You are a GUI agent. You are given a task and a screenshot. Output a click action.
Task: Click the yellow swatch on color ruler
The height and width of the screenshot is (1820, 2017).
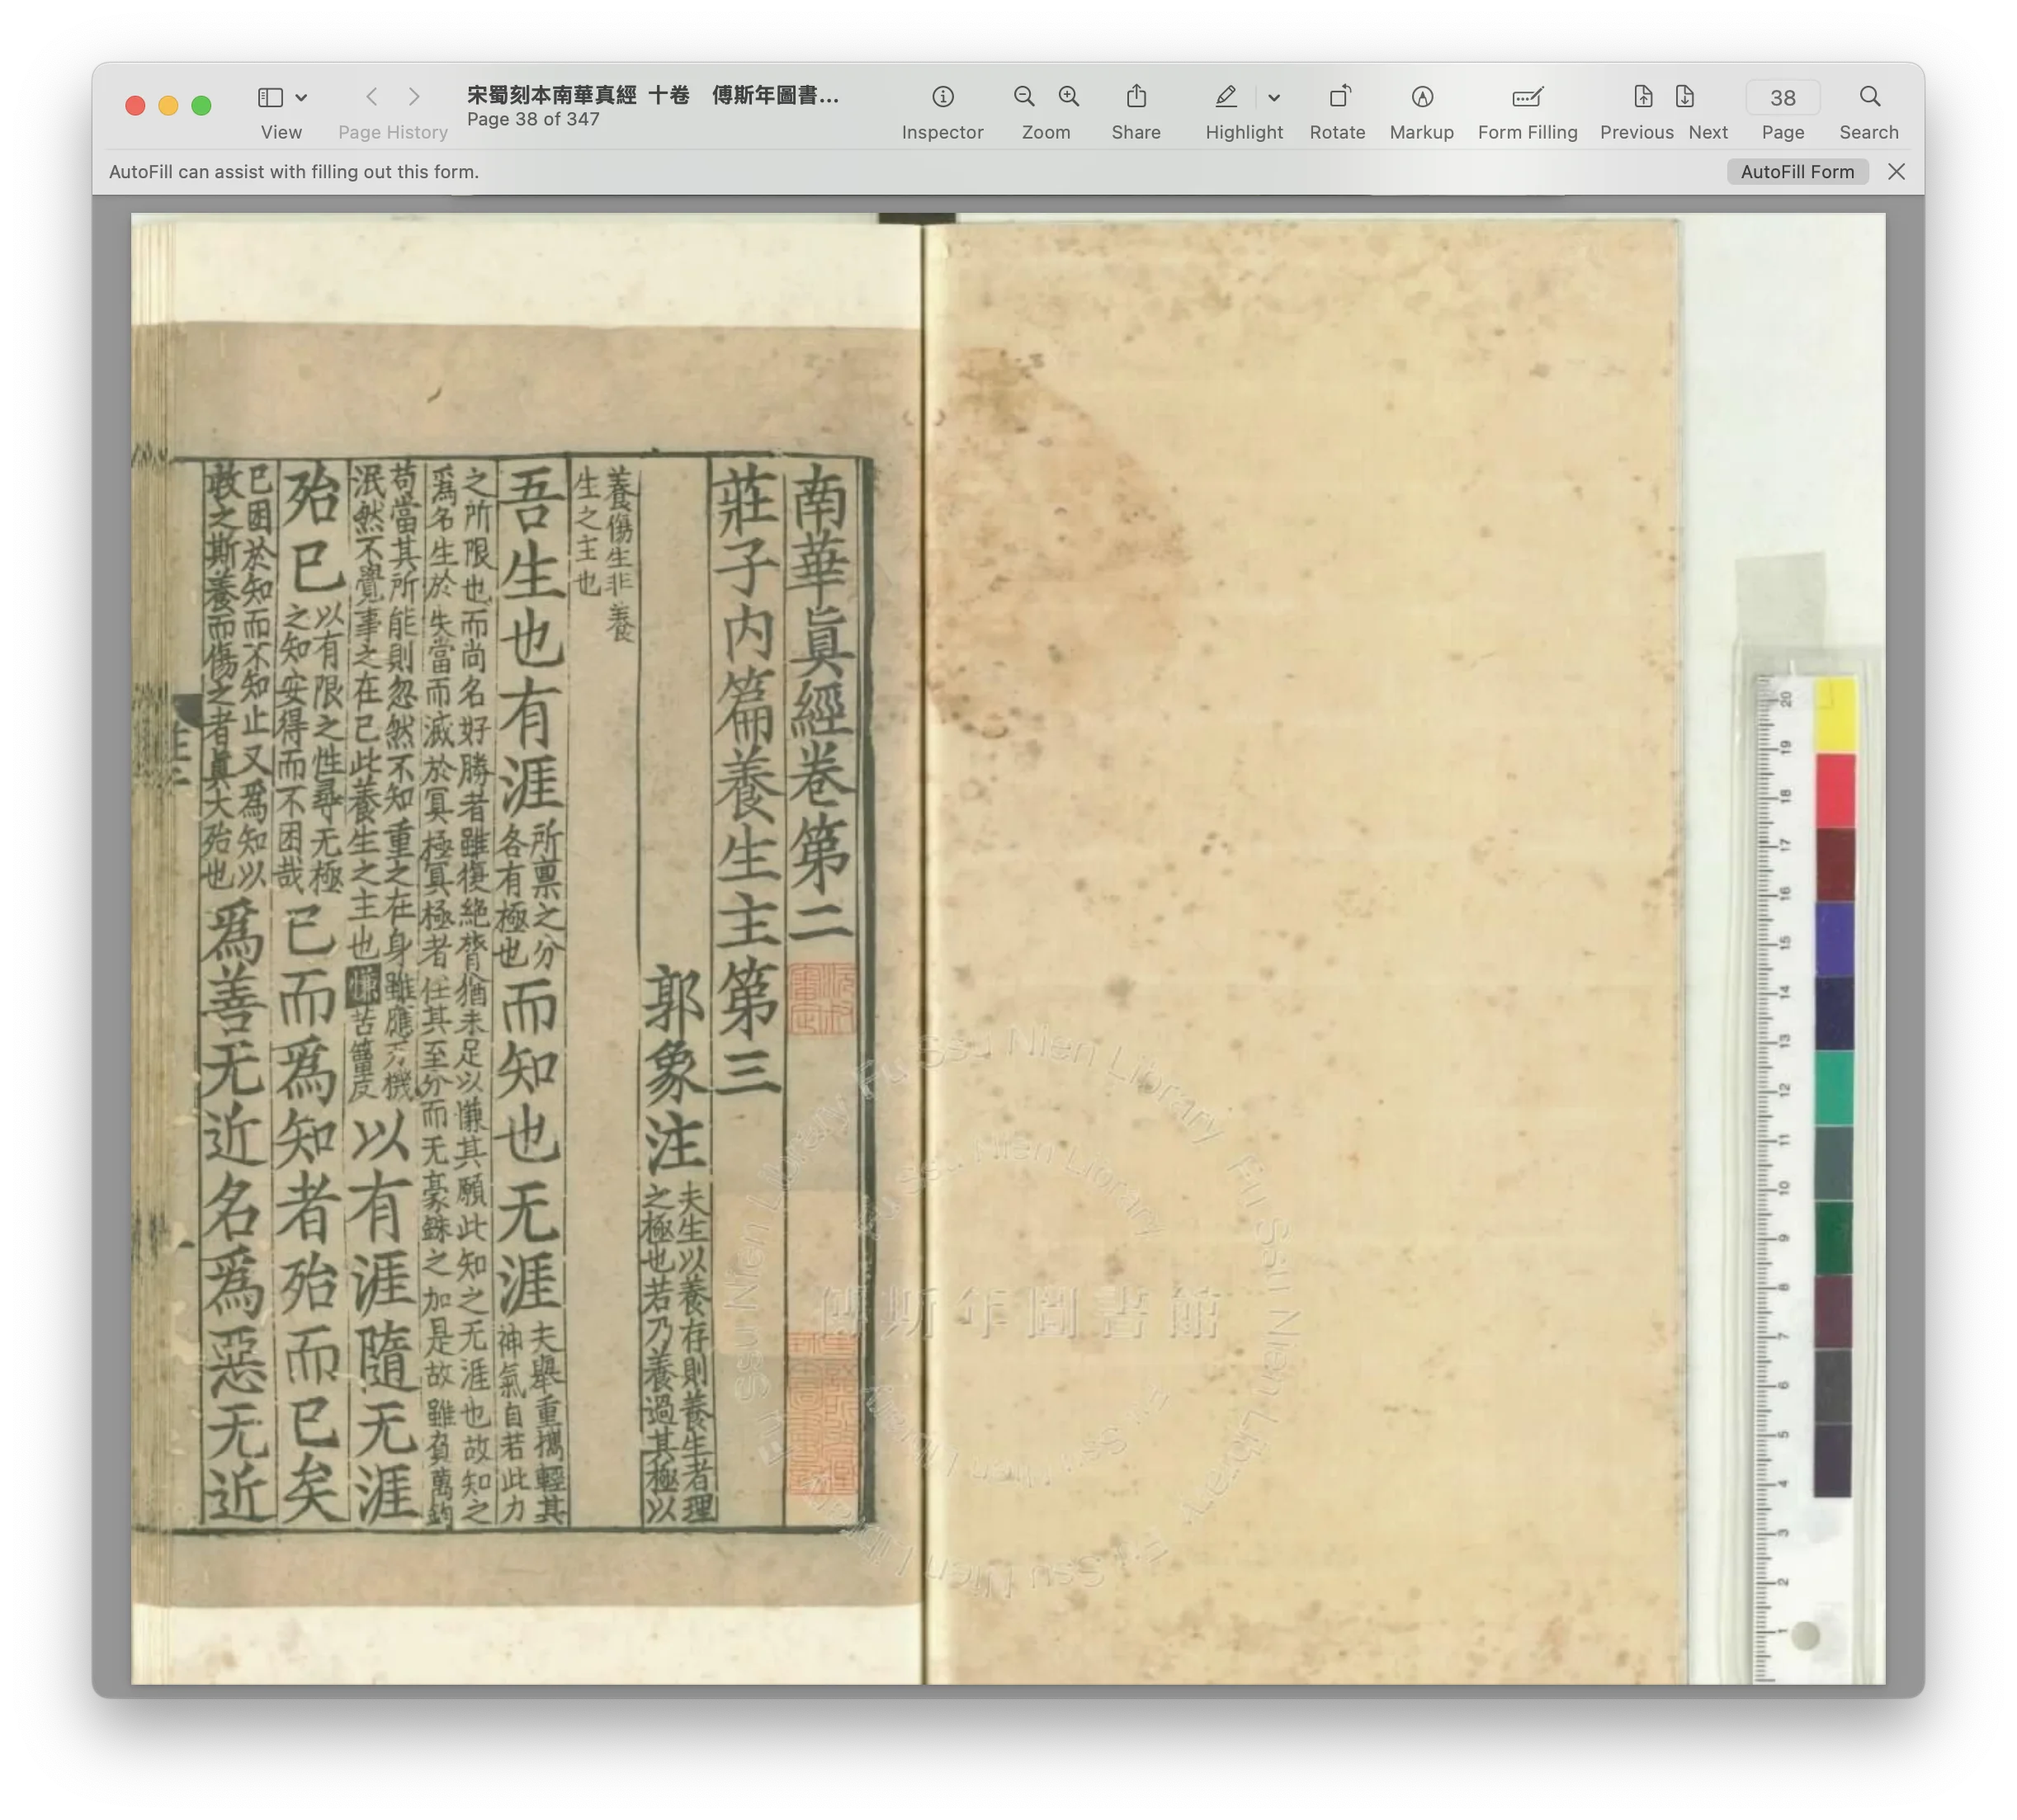point(1835,714)
